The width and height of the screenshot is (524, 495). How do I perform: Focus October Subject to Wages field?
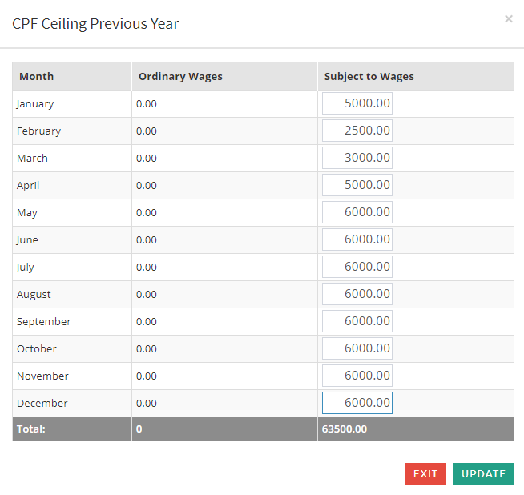(x=357, y=348)
